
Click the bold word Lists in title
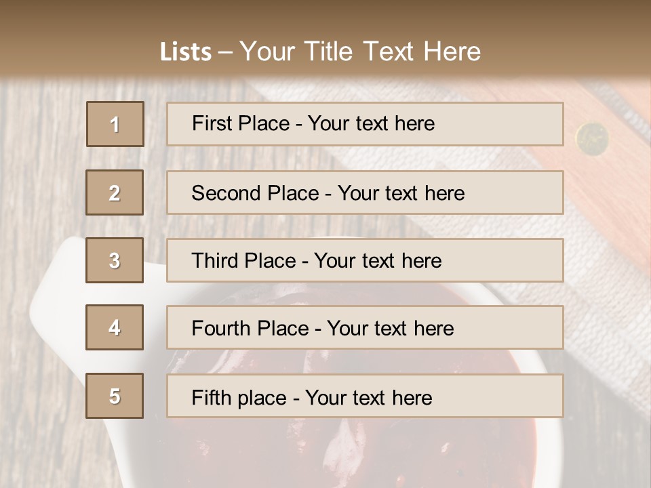[x=186, y=52]
